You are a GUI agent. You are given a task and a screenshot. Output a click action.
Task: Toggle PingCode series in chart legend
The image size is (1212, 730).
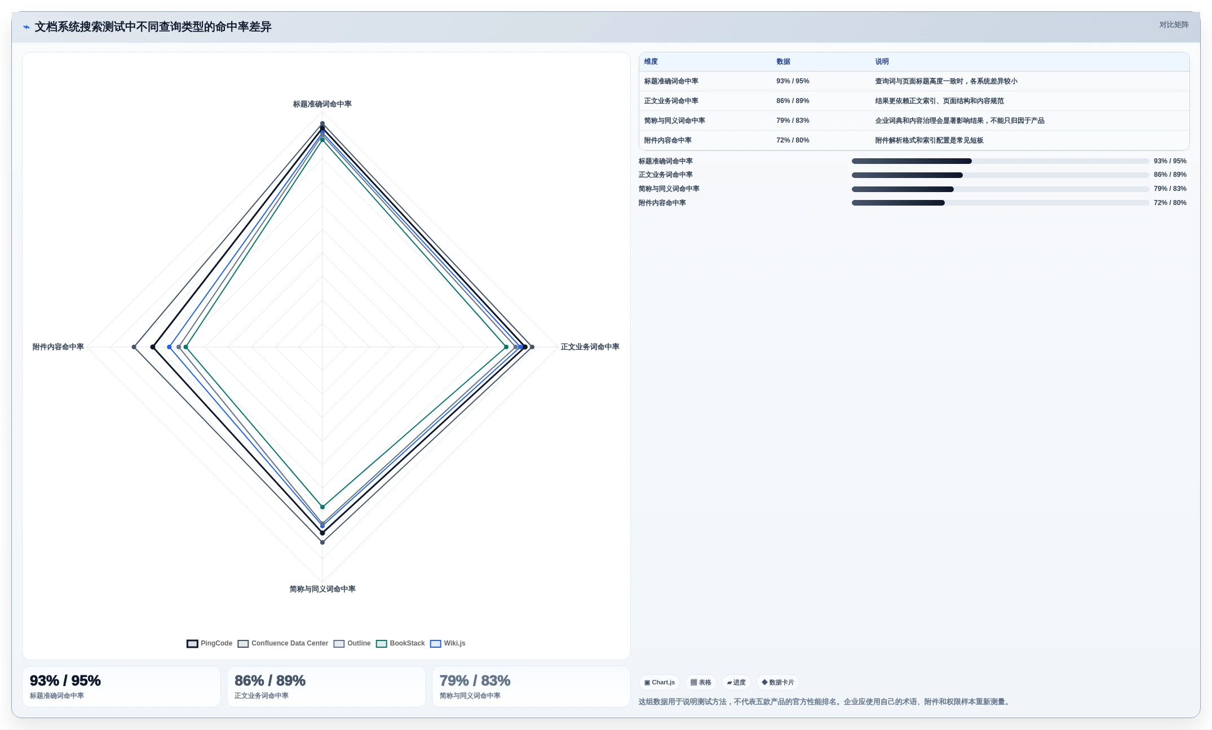pyautogui.click(x=210, y=643)
